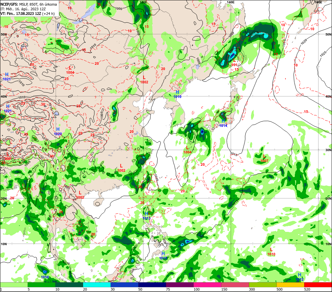Screen dimensions: 332x292
Task: Click the 120E longitude label
Action: (143, 2)
